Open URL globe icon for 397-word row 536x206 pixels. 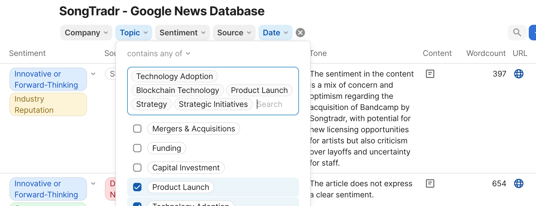coord(518,74)
